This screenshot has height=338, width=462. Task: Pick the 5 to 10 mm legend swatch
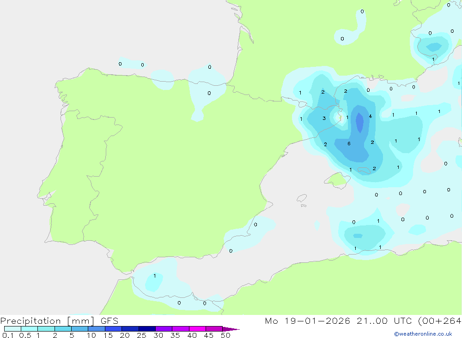[x=79, y=329]
